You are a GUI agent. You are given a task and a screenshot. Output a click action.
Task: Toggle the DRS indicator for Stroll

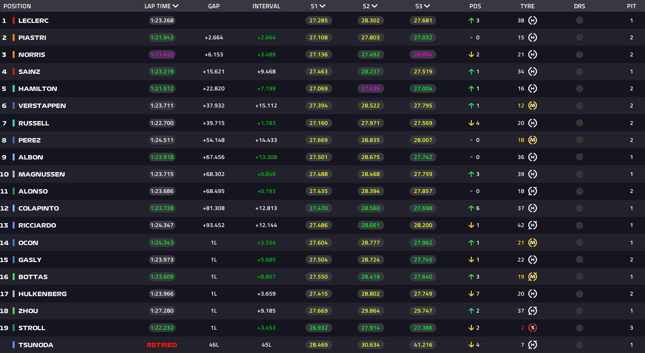(x=579, y=328)
